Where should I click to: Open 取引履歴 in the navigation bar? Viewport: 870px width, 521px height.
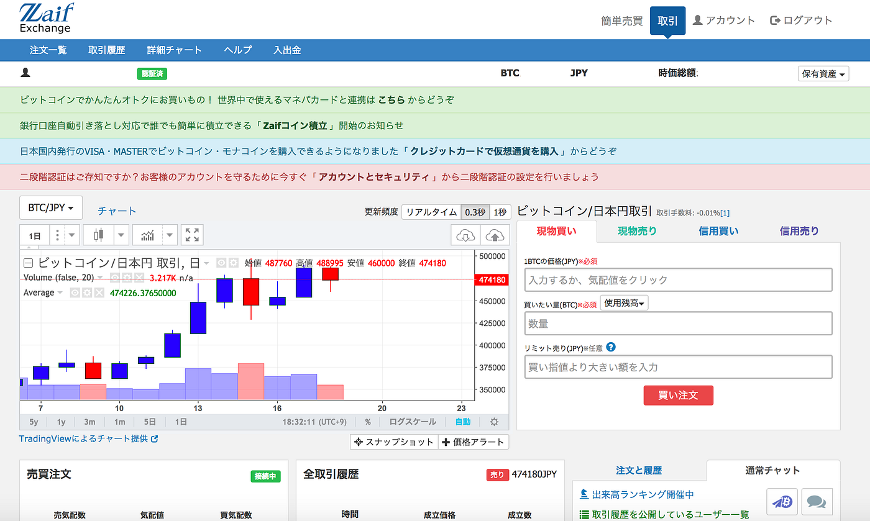[107, 50]
